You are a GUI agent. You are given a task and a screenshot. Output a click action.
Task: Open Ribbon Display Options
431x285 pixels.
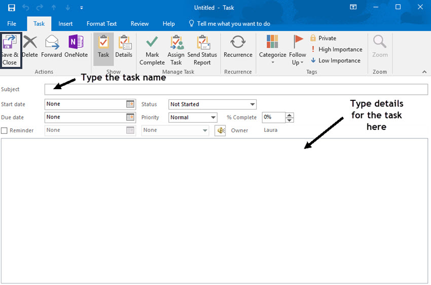pos(353,7)
